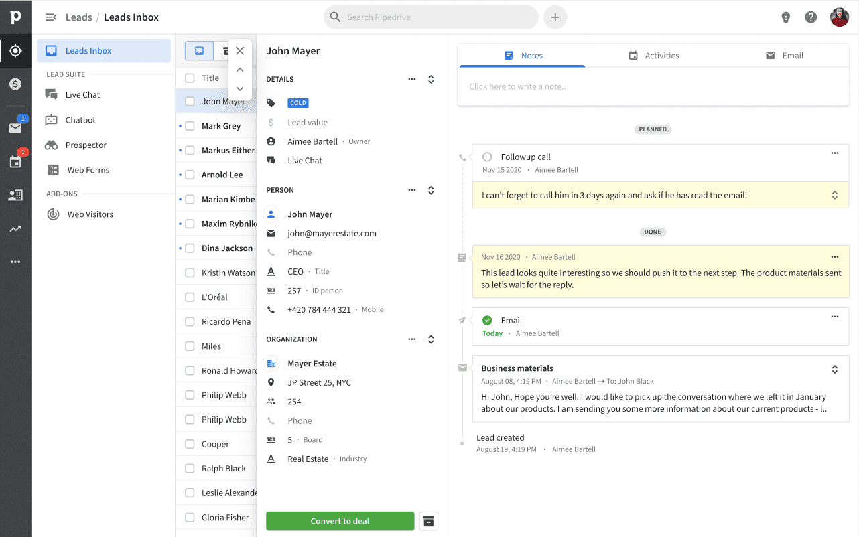
Task: Check the Miles lead checkbox
Action: click(x=190, y=346)
